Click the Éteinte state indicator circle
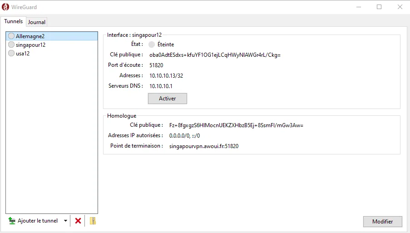This screenshot has width=410, height=233. [x=152, y=45]
